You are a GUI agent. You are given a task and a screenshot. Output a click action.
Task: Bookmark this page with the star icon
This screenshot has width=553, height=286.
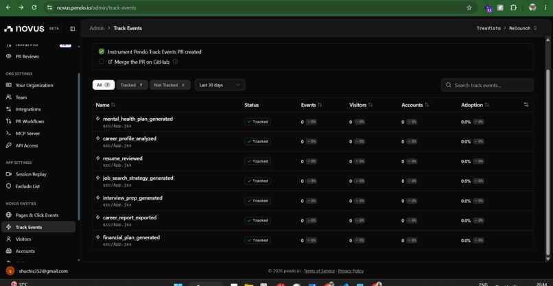[x=469, y=8]
